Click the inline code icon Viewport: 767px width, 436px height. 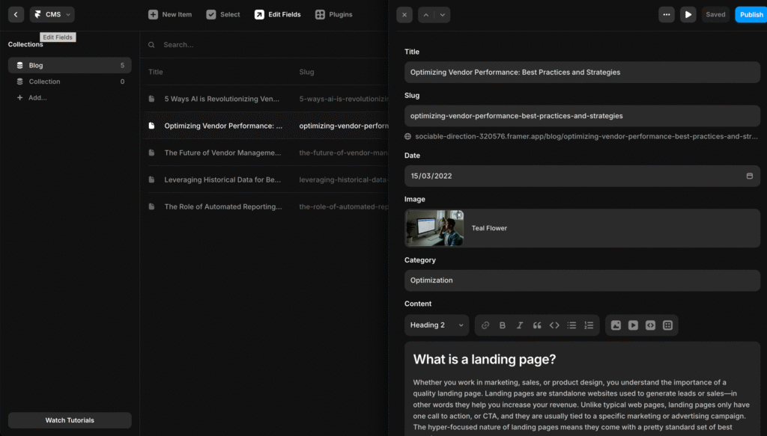[x=554, y=325]
